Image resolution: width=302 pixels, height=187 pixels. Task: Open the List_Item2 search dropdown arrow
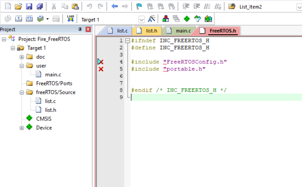pyautogui.click(x=299, y=7)
